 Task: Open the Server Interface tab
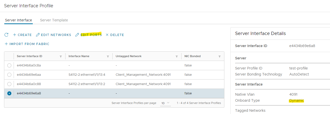[18, 20]
